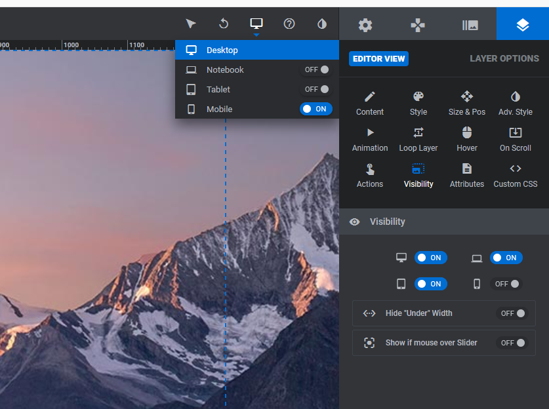Click the laptop icon in Visibility

(x=477, y=258)
